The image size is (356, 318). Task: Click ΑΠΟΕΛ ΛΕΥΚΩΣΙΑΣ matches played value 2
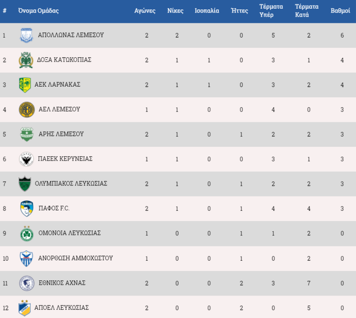[147, 308]
